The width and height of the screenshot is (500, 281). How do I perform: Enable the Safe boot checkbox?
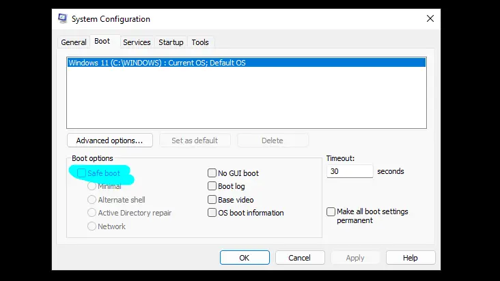(82, 173)
